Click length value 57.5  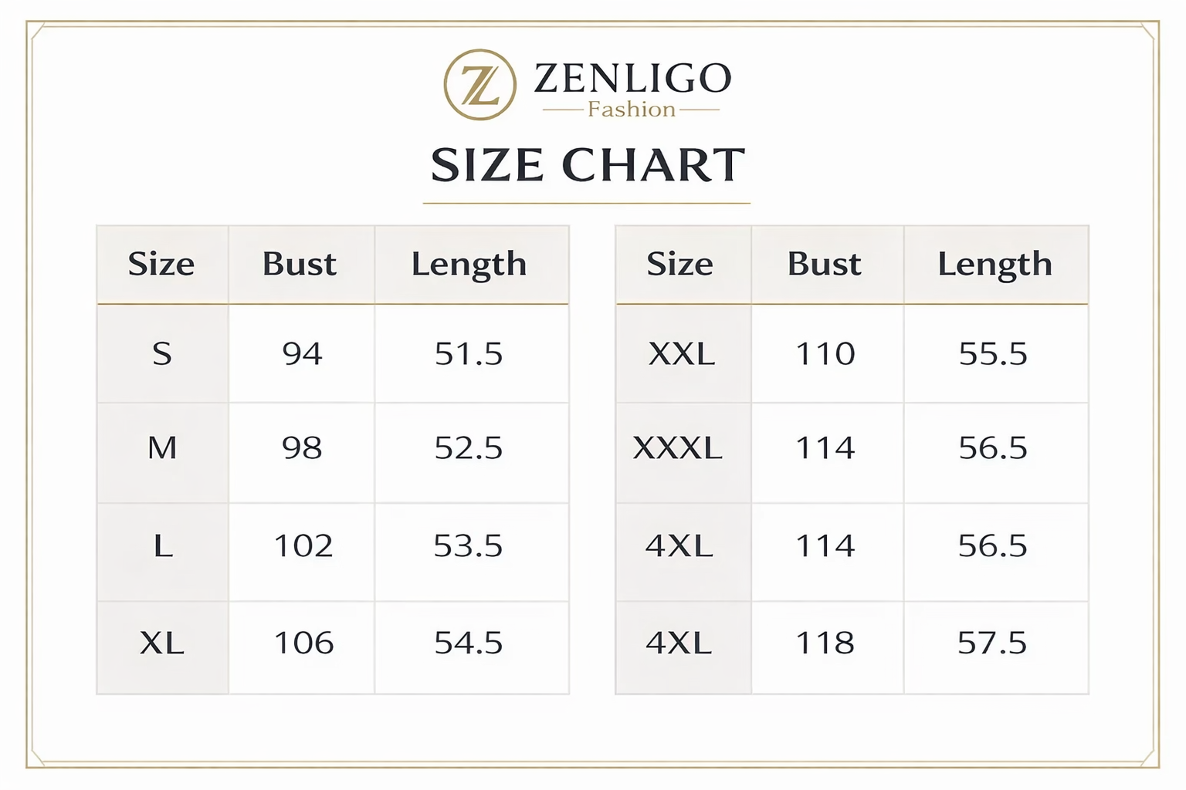(992, 643)
